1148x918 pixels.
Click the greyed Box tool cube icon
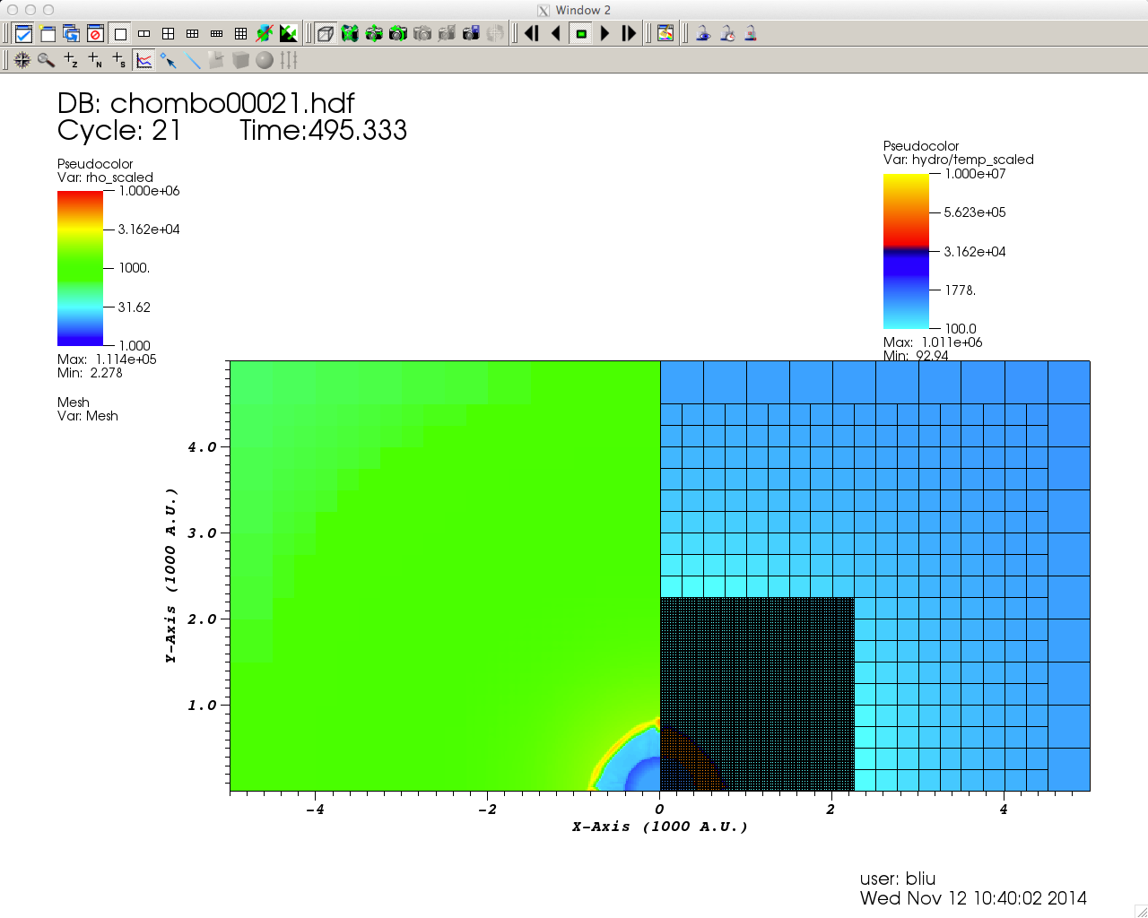pos(240,60)
